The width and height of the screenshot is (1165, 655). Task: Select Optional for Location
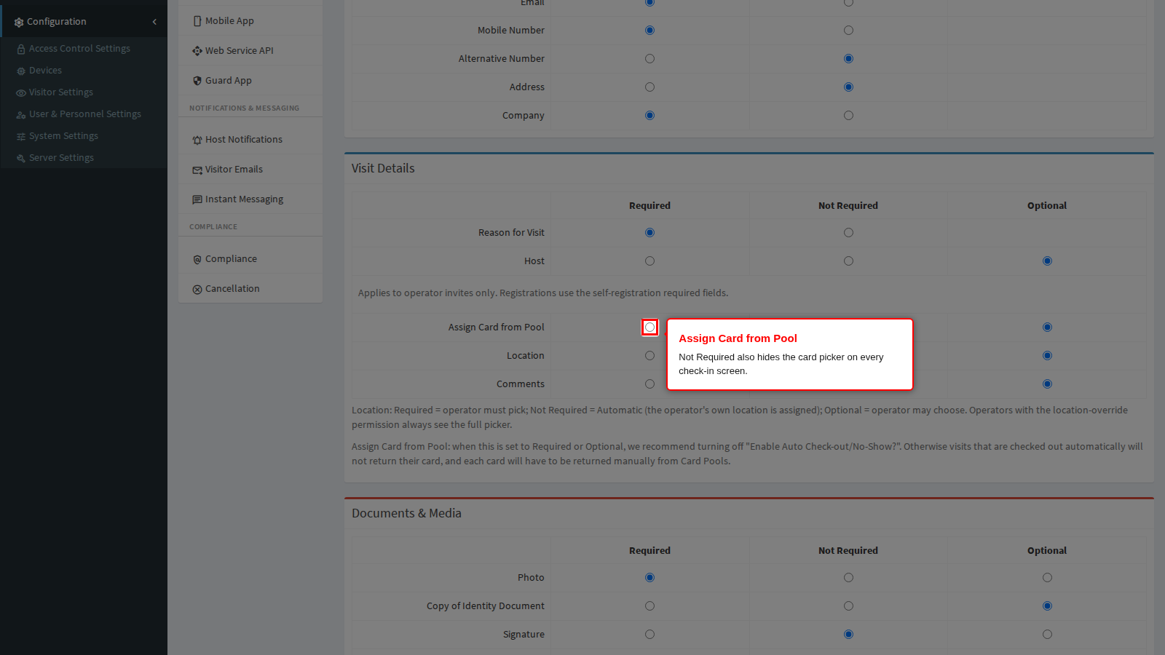click(1047, 356)
